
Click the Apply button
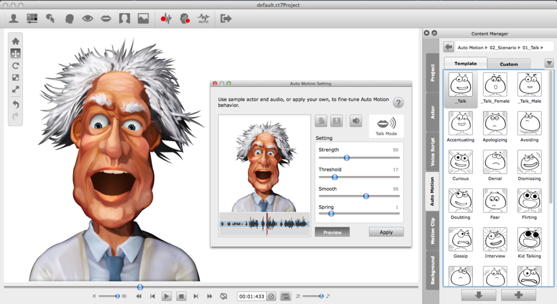(x=386, y=232)
